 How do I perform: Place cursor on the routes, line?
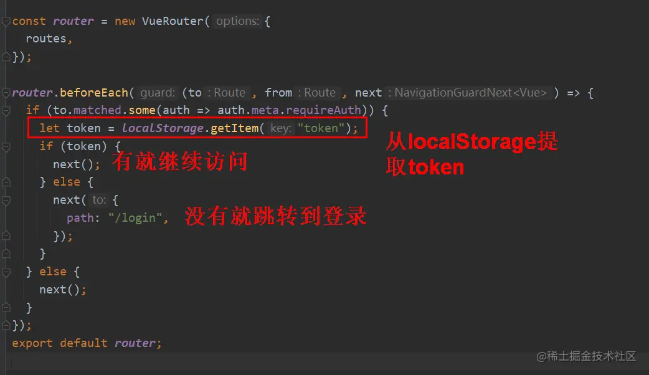tap(49, 39)
